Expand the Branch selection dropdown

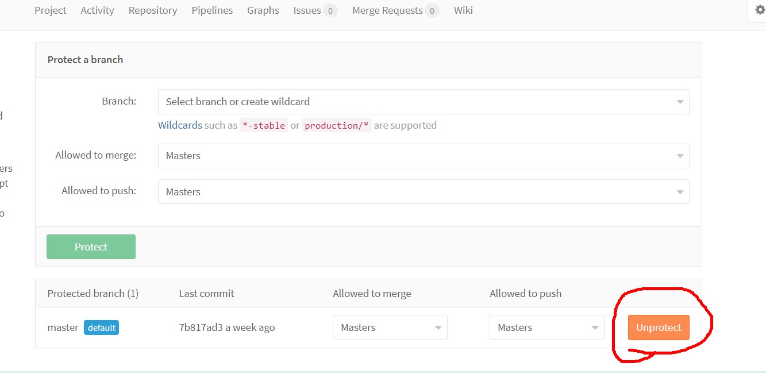(x=424, y=102)
